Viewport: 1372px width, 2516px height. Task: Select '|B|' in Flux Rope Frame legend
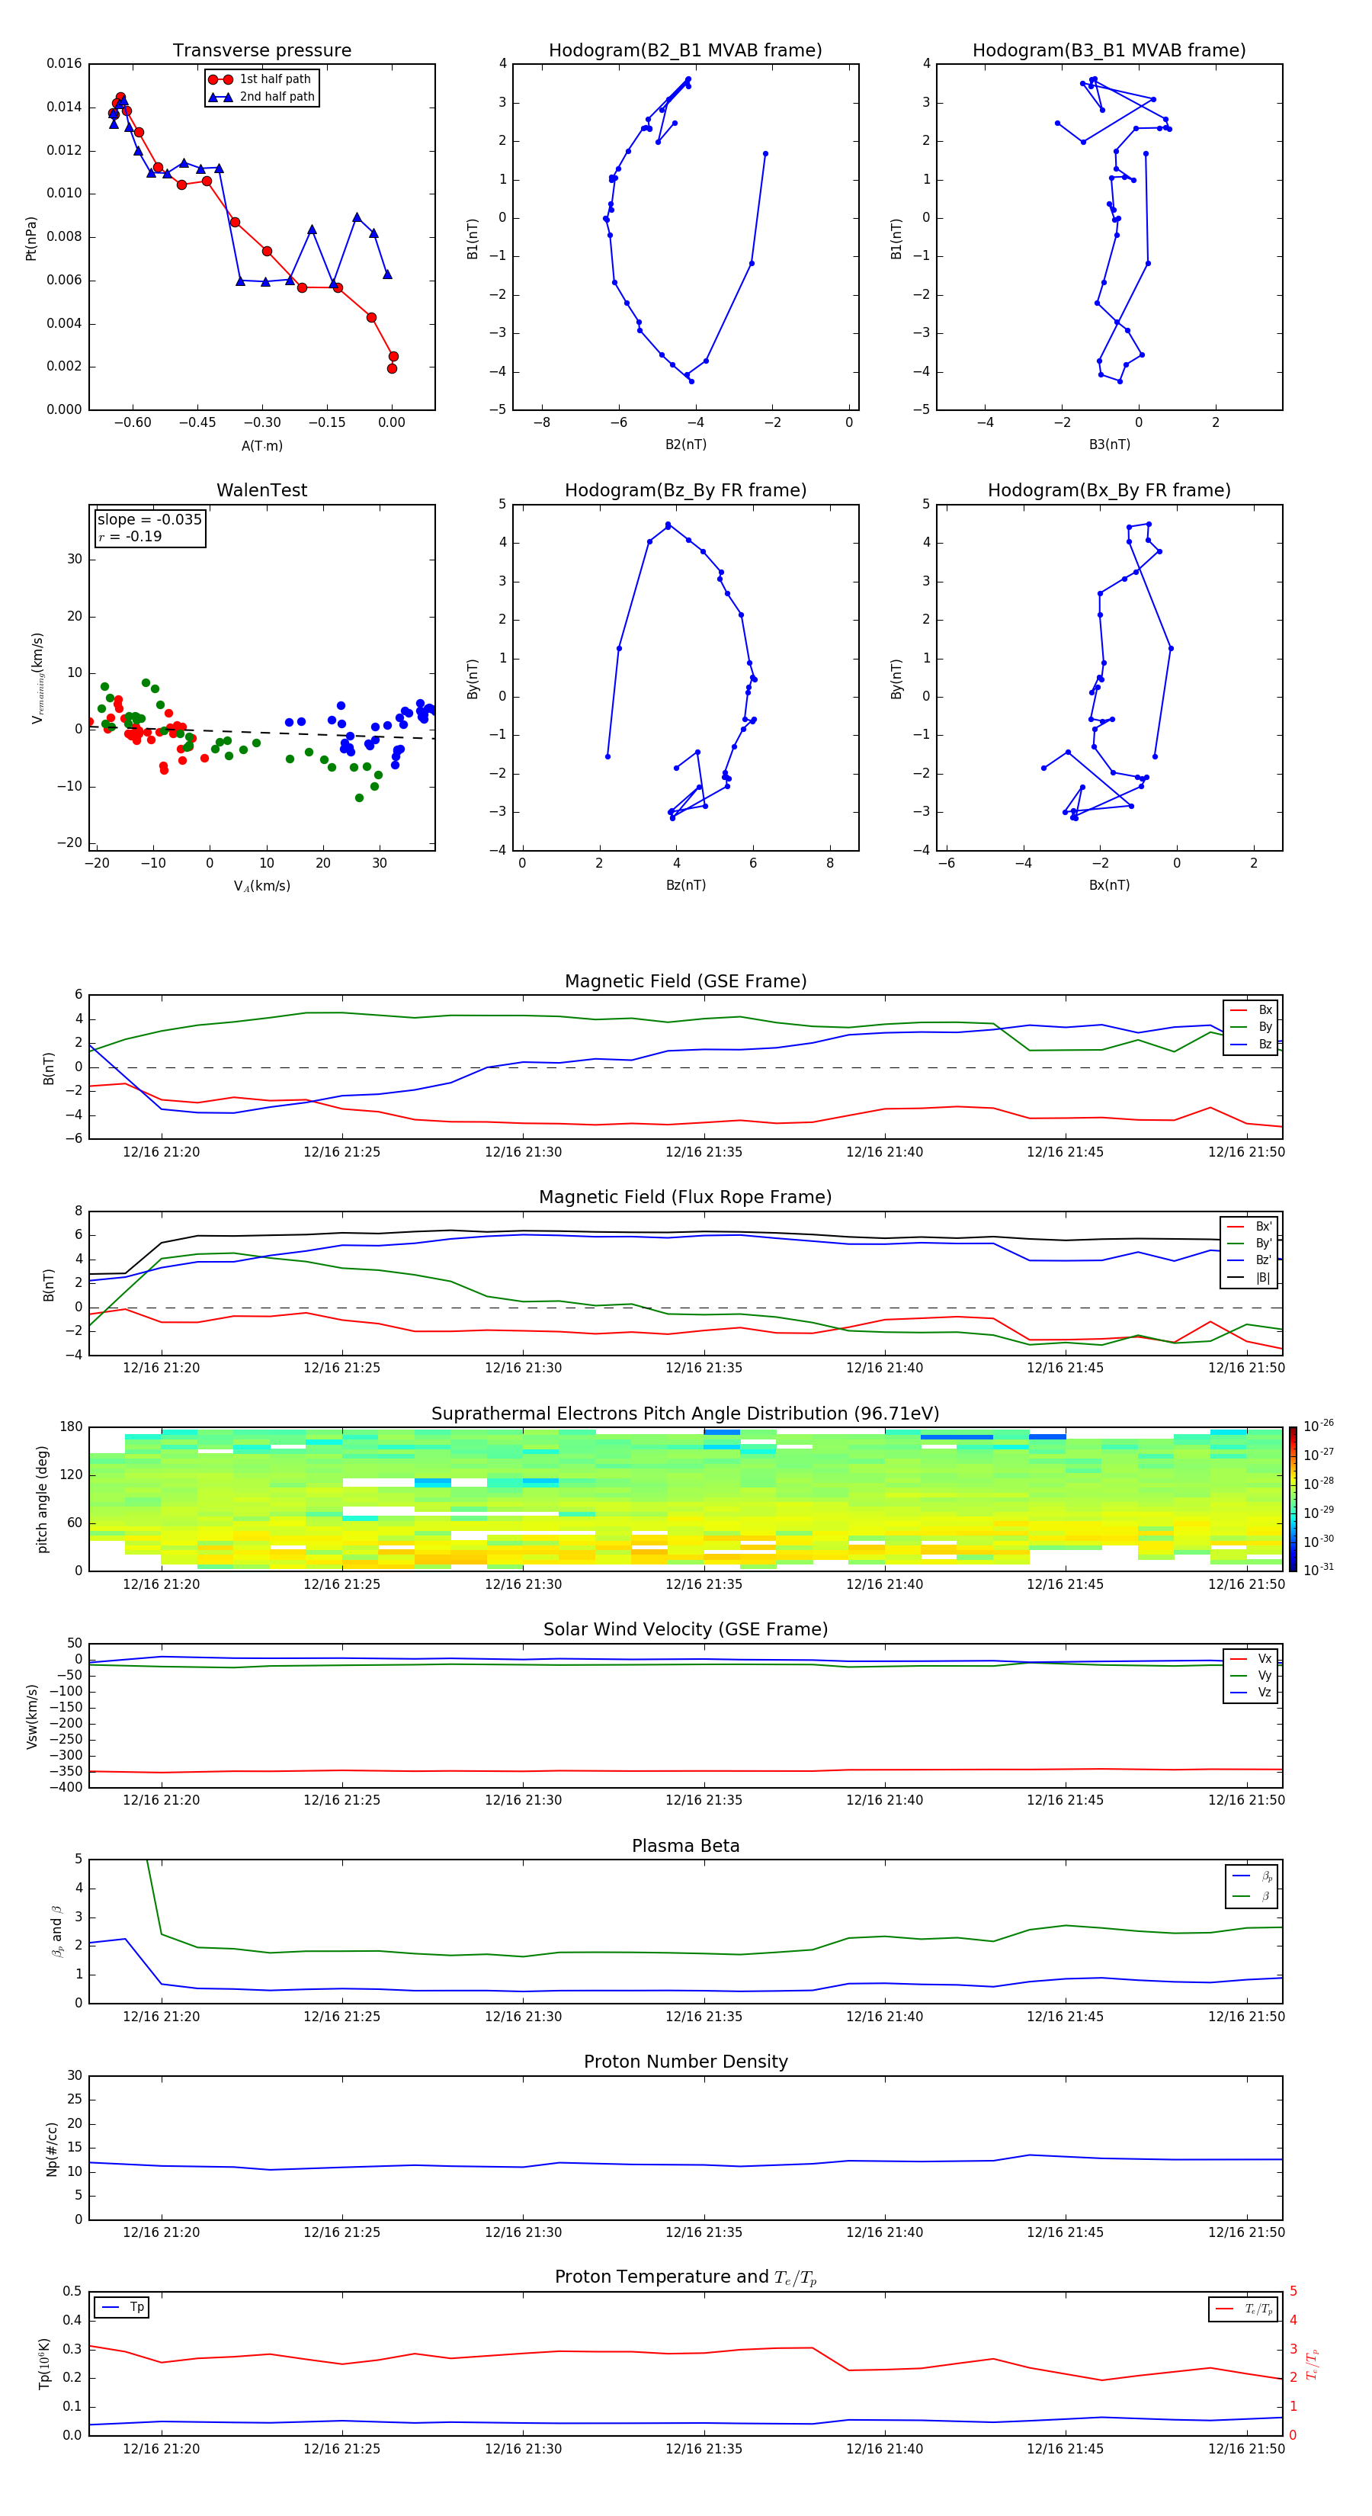[x=1250, y=1279]
